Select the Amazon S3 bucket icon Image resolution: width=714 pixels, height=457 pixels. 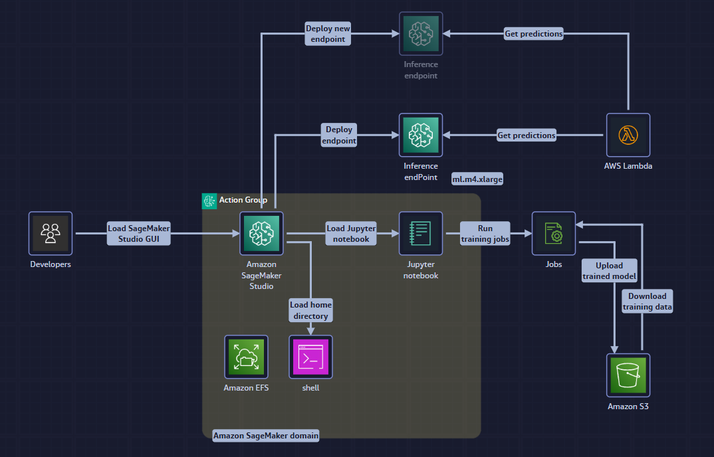point(628,375)
